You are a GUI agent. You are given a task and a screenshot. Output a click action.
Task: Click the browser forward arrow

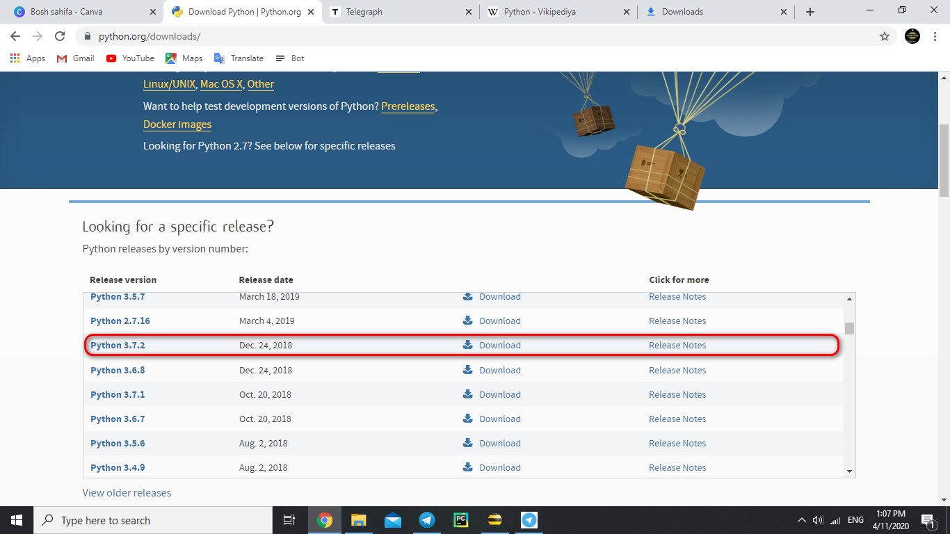(38, 36)
